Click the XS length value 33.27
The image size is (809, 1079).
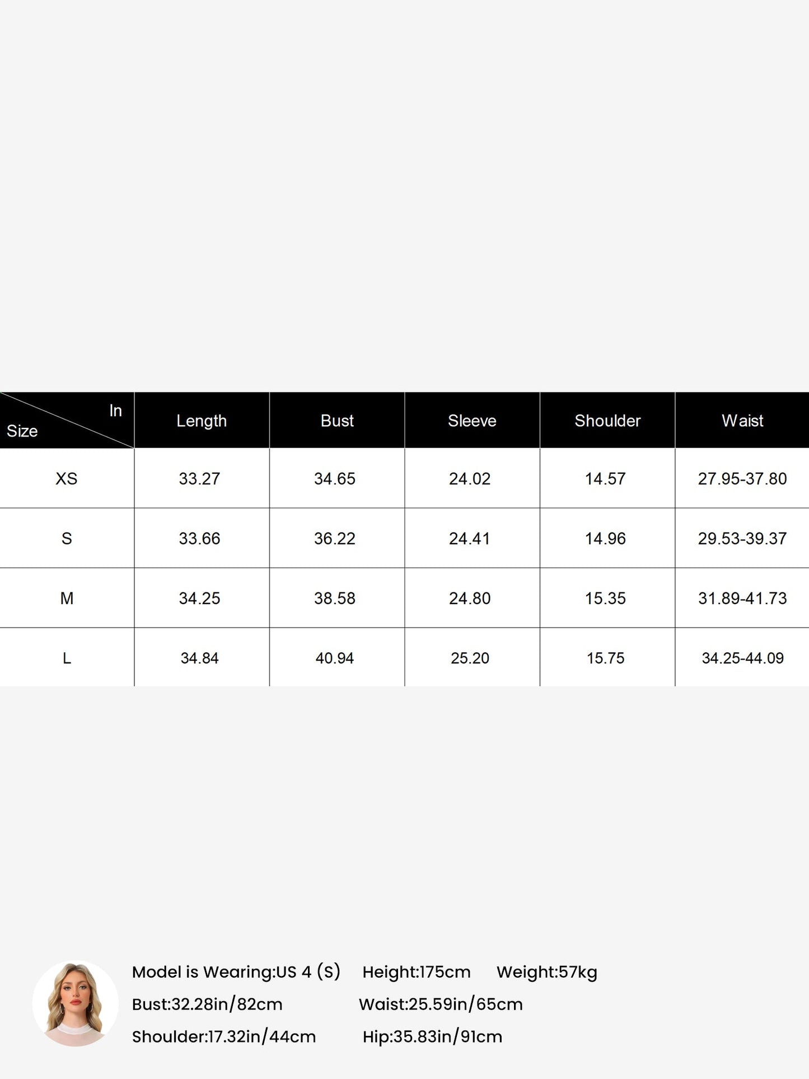click(199, 479)
